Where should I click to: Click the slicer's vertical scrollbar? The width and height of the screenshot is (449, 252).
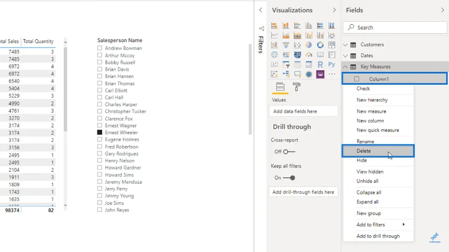pyautogui.click(x=250, y=89)
